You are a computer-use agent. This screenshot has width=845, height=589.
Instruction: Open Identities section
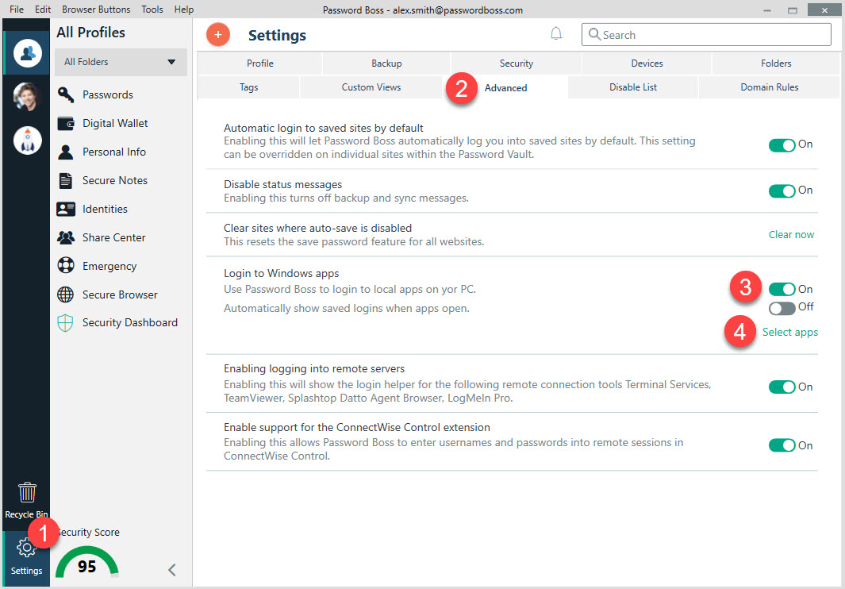pyautogui.click(x=105, y=210)
